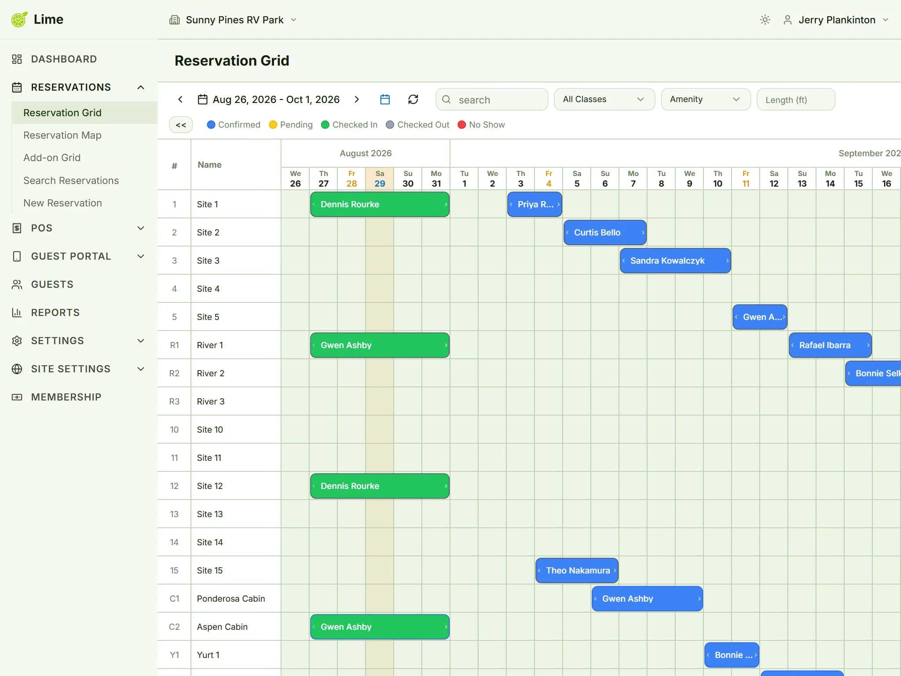The image size is (901, 676).
Task: Go to next date range arrow
Action: [x=357, y=99]
